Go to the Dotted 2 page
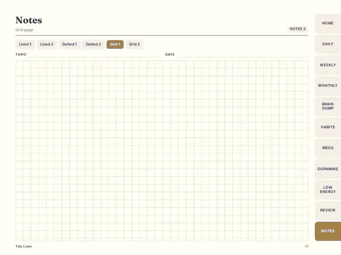This screenshot has width=341, height=255. coord(93,44)
